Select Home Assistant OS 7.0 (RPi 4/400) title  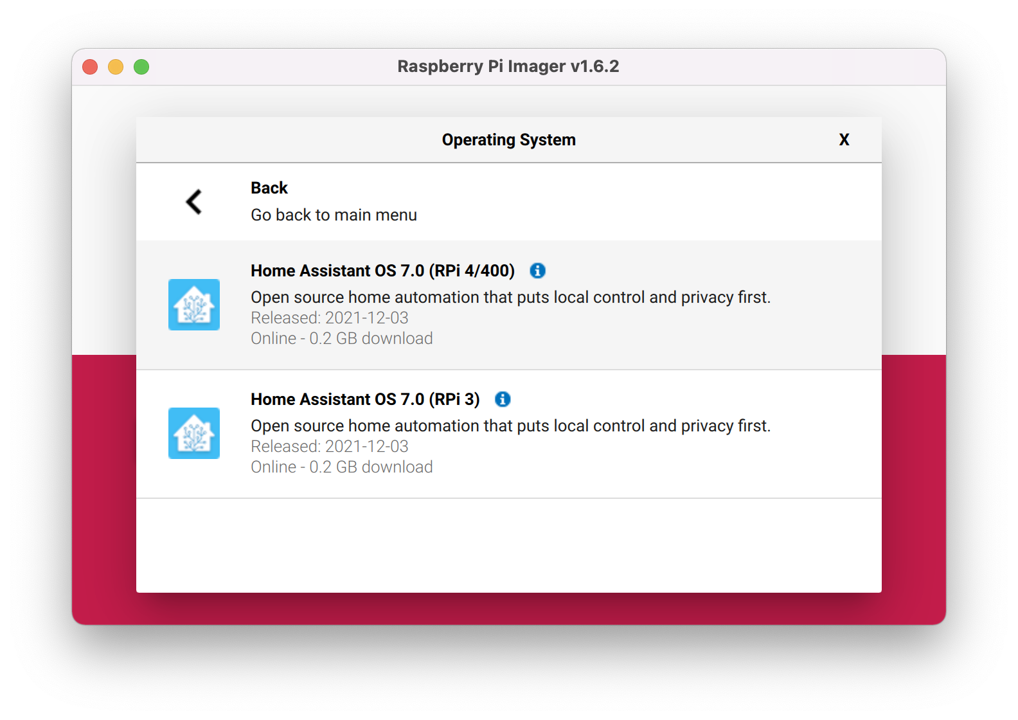(x=382, y=271)
